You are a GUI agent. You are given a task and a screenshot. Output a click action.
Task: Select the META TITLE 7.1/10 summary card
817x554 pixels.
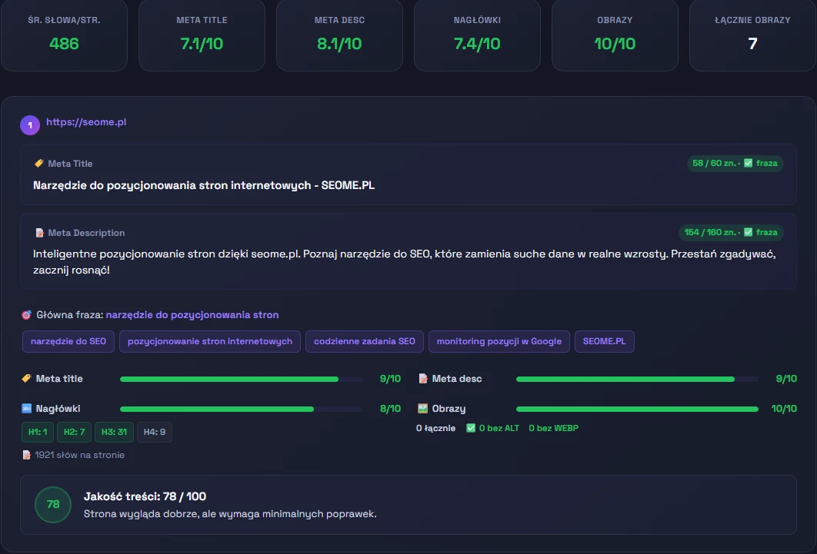(202, 35)
